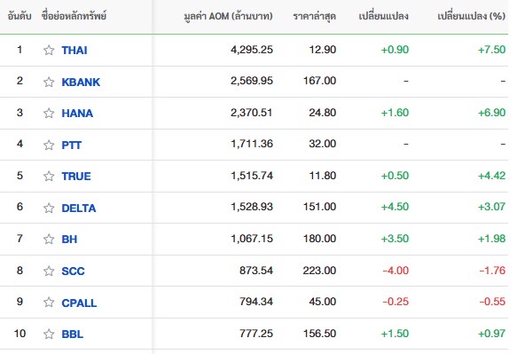Star the DELTA stock row
The image size is (525, 354).
point(49,208)
